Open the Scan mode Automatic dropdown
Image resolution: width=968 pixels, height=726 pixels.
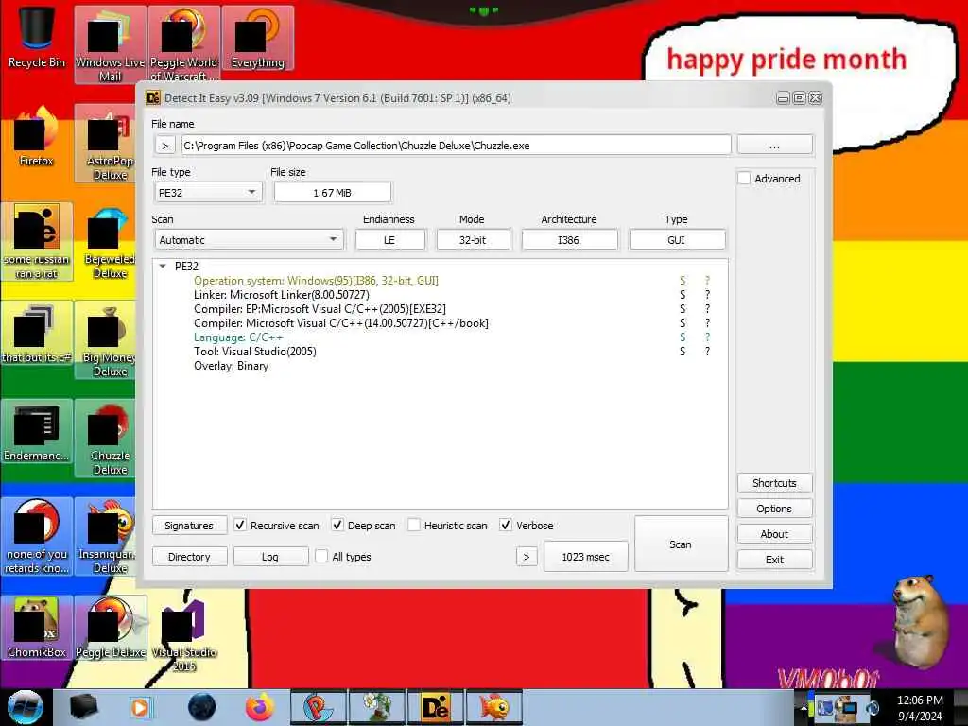click(249, 239)
